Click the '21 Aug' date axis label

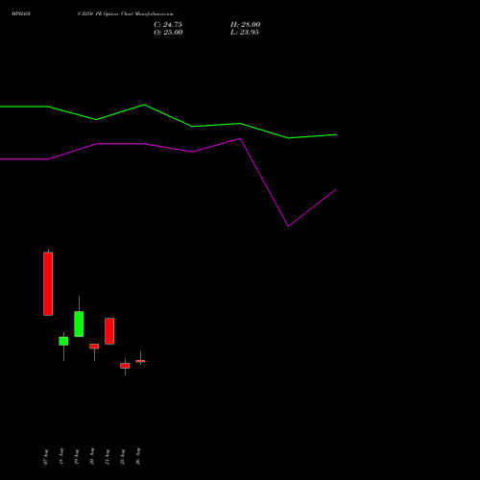coord(108,457)
